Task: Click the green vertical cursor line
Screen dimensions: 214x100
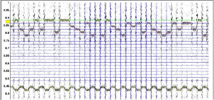Action: [69, 51]
